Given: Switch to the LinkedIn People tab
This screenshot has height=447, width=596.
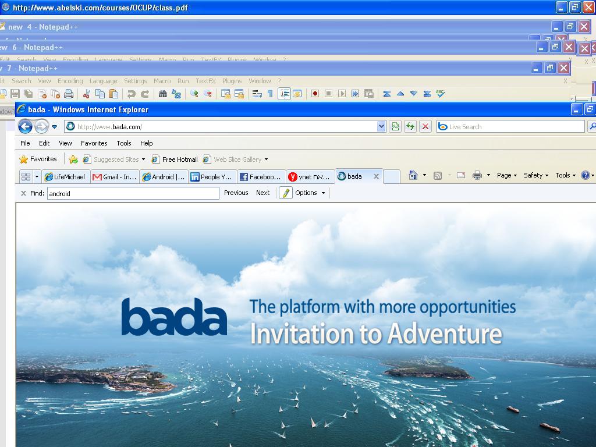Looking at the screenshot, I should point(212,177).
